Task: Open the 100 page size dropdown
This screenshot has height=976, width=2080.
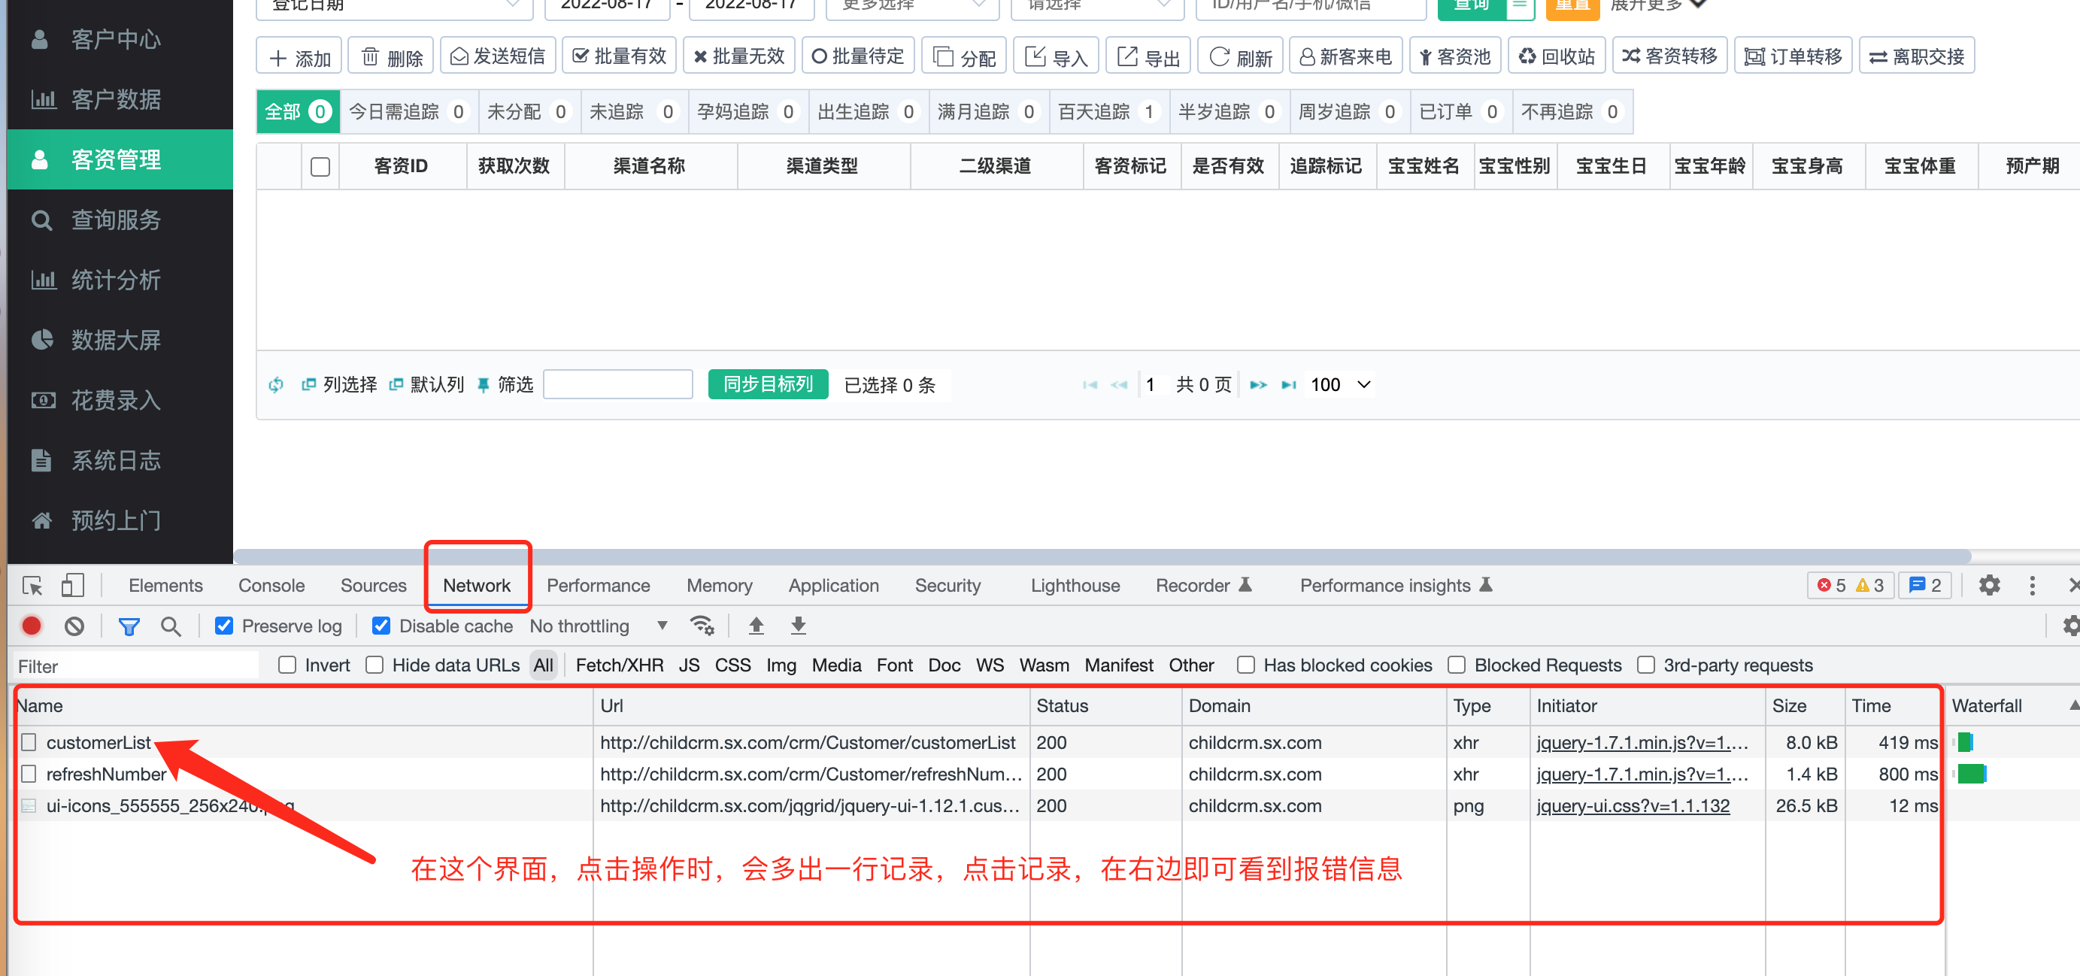Action: pos(1340,385)
